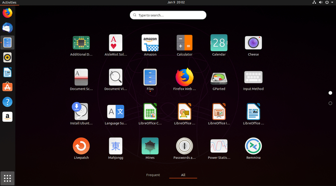
Task: Select the All apps tab
Action: point(183,175)
